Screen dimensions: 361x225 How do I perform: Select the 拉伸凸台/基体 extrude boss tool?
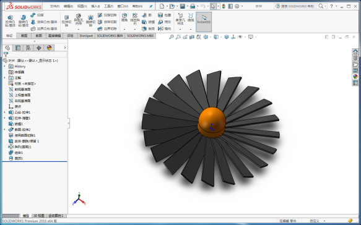coord(10,20)
